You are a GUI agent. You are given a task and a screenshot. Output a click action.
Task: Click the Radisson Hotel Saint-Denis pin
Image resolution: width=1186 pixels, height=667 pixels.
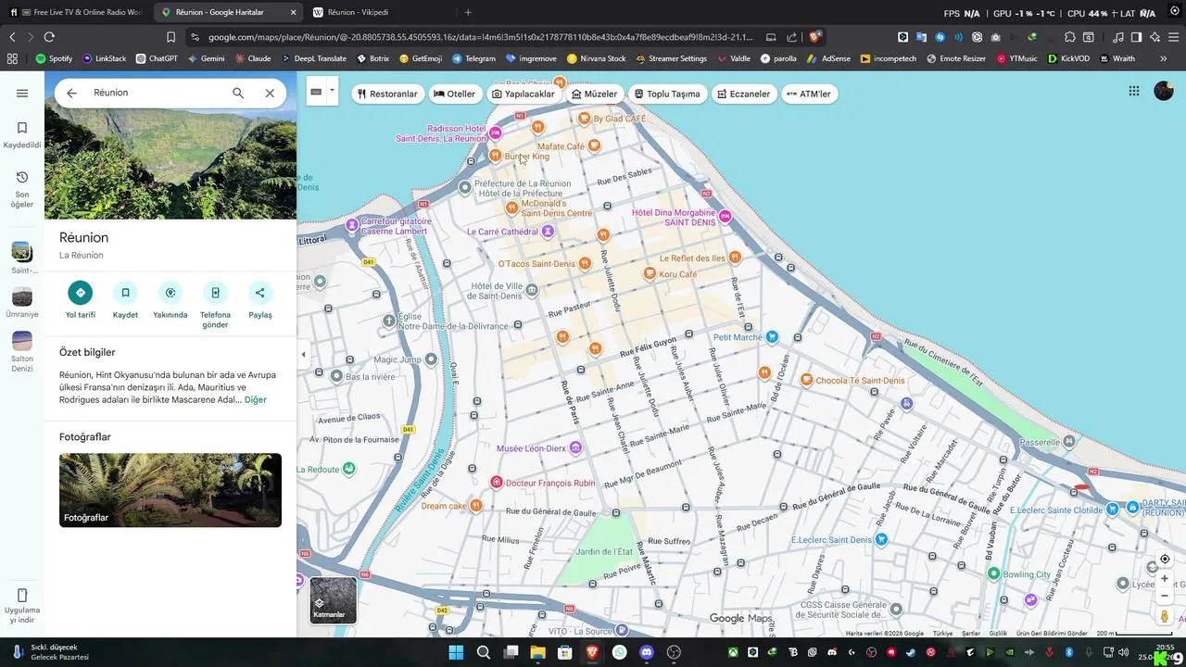[x=496, y=133]
